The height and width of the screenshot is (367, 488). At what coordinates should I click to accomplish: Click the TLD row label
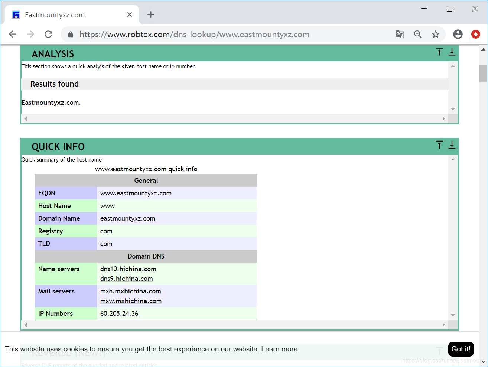point(44,244)
